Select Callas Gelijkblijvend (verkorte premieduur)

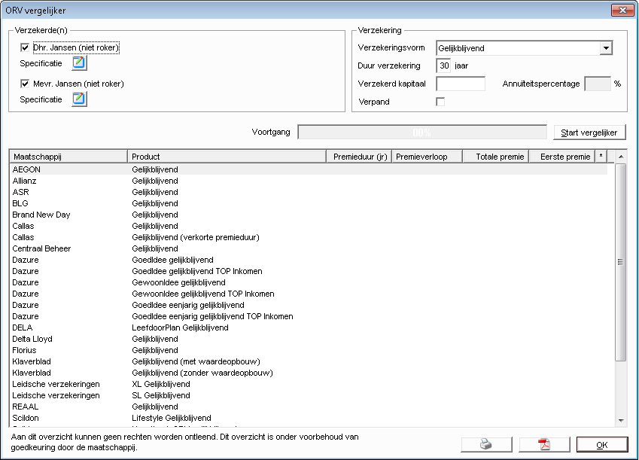coord(309,237)
